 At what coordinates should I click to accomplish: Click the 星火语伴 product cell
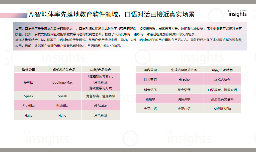184,90
